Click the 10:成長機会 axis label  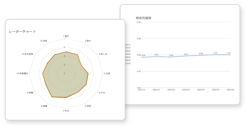(22, 73)
